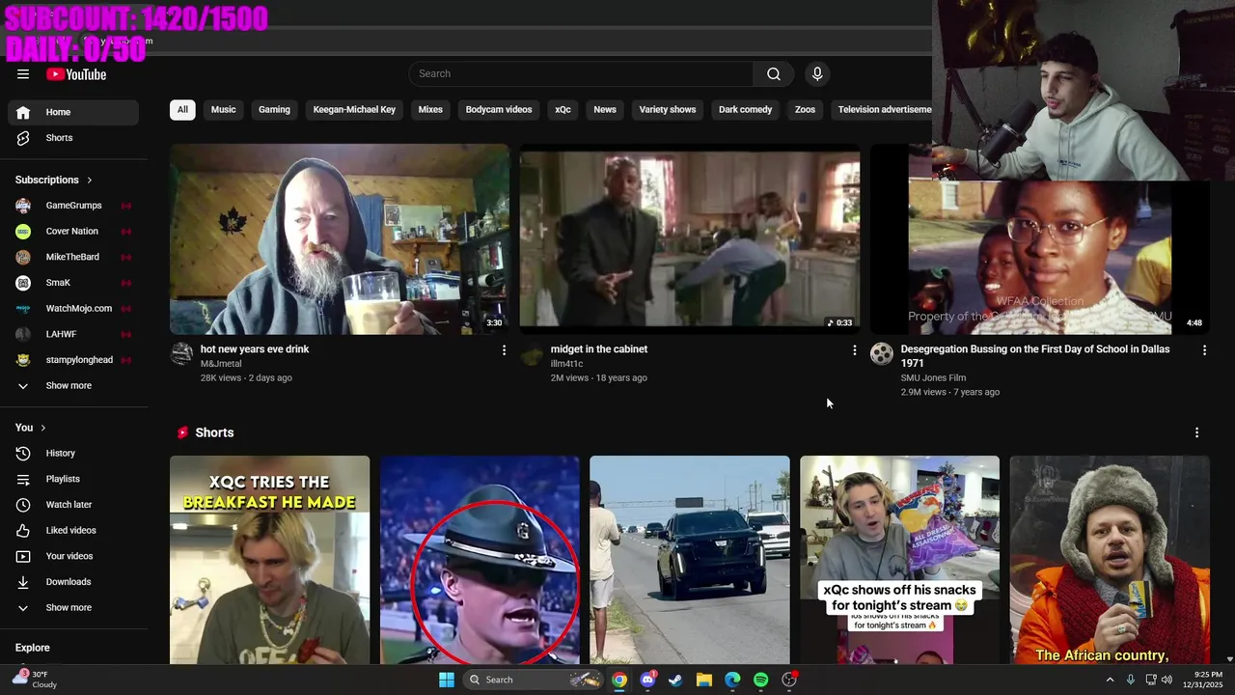The height and width of the screenshot is (695, 1235).
Task: Click the search magnifier button
Action: click(774, 73)
